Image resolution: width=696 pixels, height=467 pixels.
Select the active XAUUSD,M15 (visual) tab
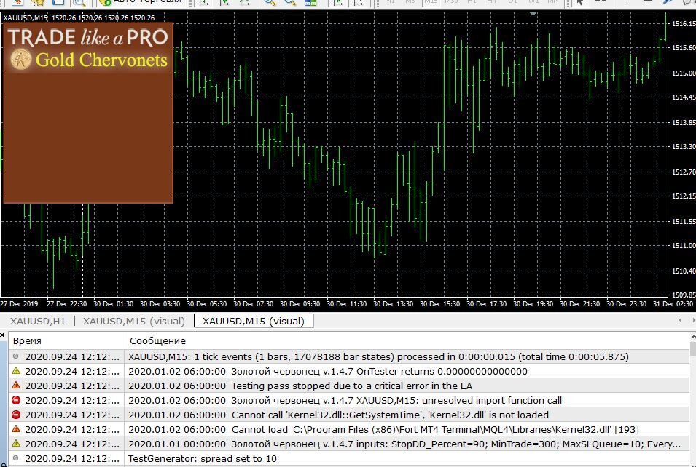click(254, 322)
